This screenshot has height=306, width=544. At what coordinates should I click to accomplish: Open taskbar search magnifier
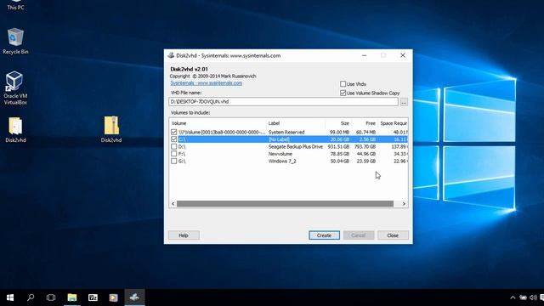[31, 297]
